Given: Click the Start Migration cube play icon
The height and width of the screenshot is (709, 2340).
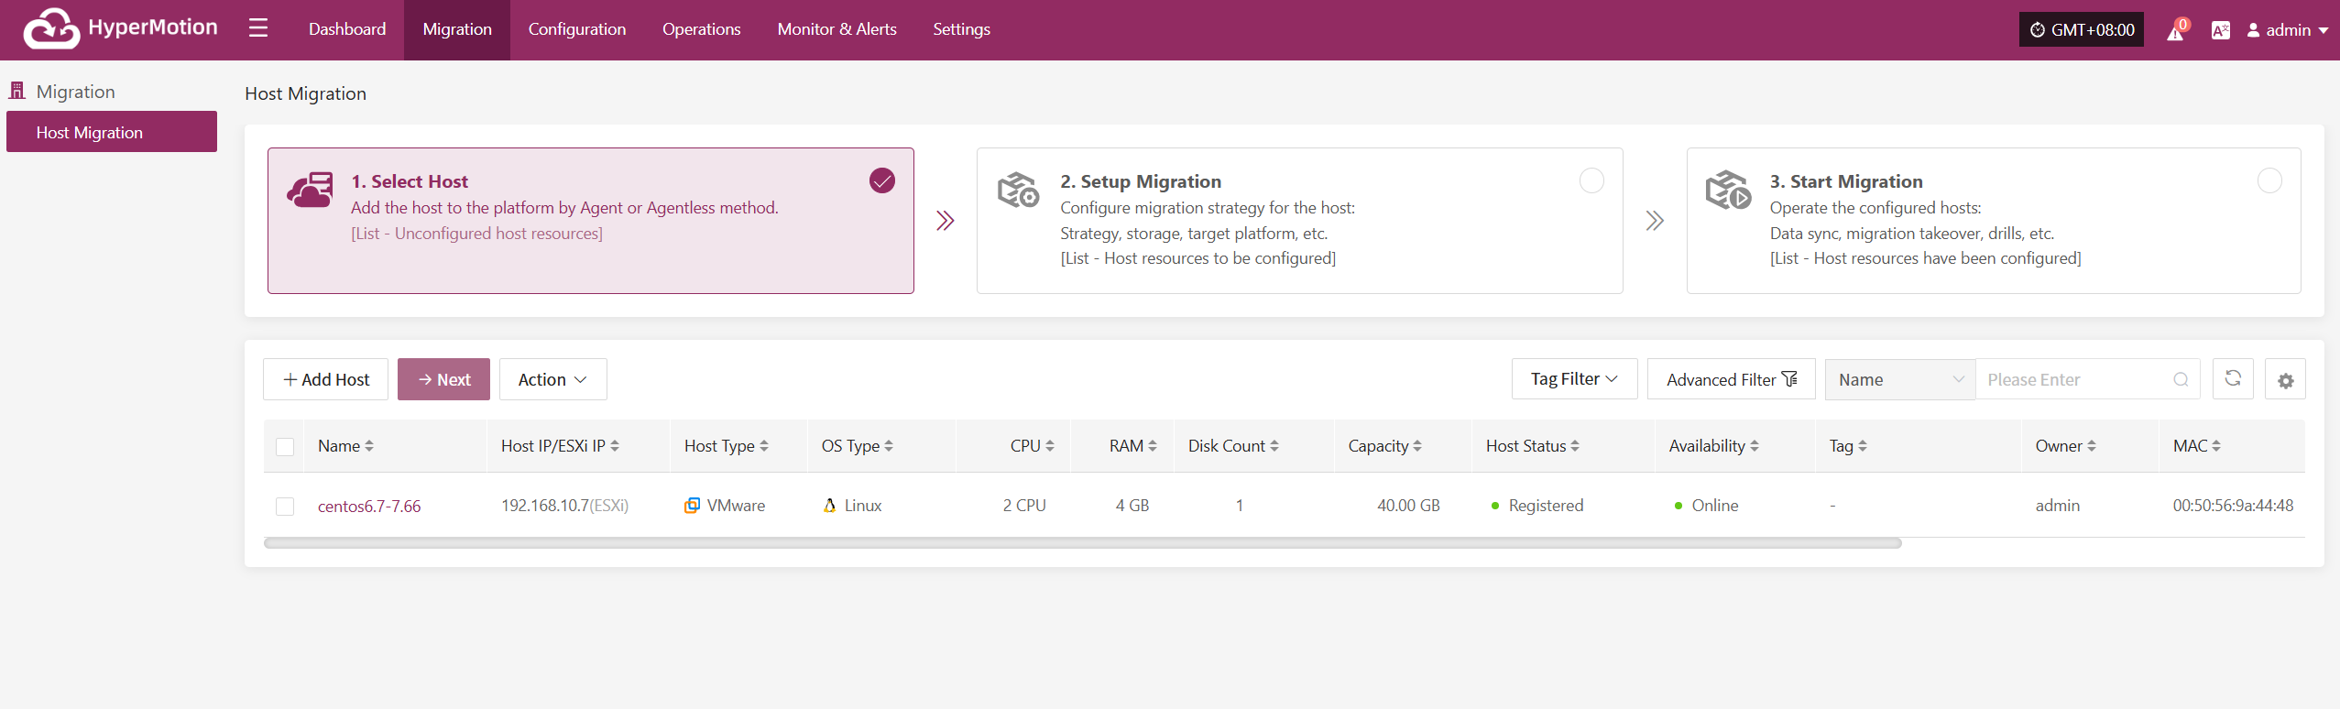Looking at the screenshot, I should click(1728, 190).
